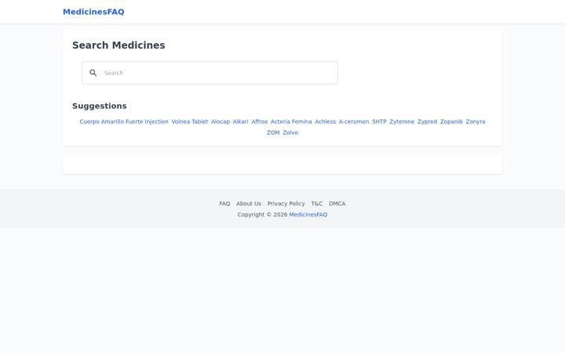Screen dimensions: 565x353
Task: Open the Zyterone suggestion
Action: click(402, 122)
